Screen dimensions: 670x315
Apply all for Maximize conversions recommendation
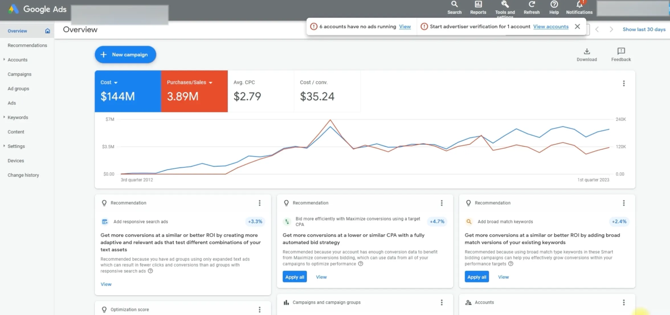[295, 277]
